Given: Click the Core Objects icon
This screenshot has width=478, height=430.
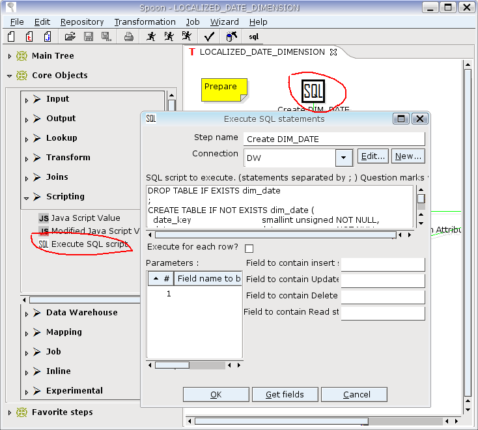Looking at the screenshot, I should tap(21, 76).
